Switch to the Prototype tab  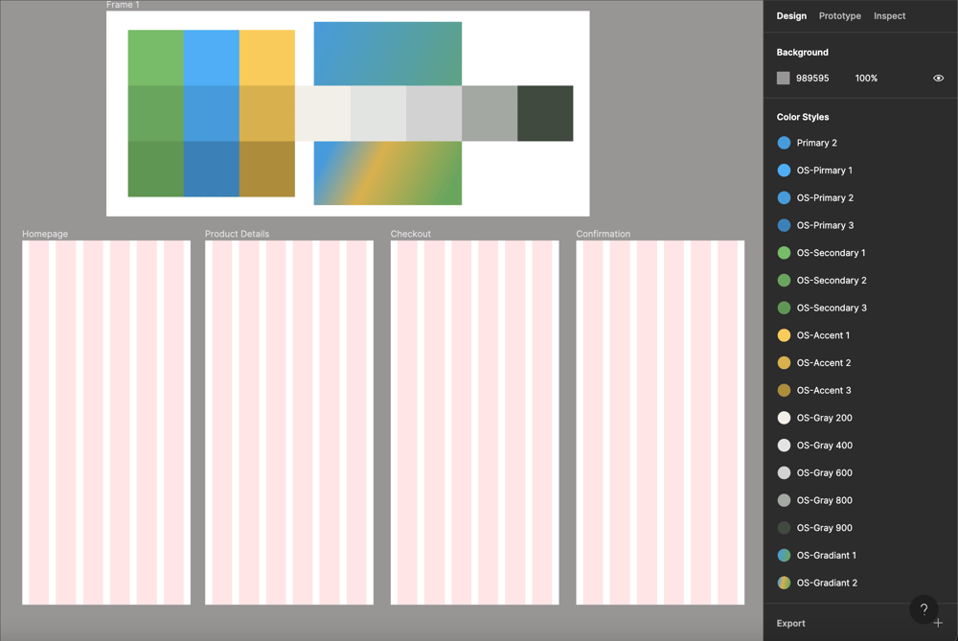coord(839,16)
